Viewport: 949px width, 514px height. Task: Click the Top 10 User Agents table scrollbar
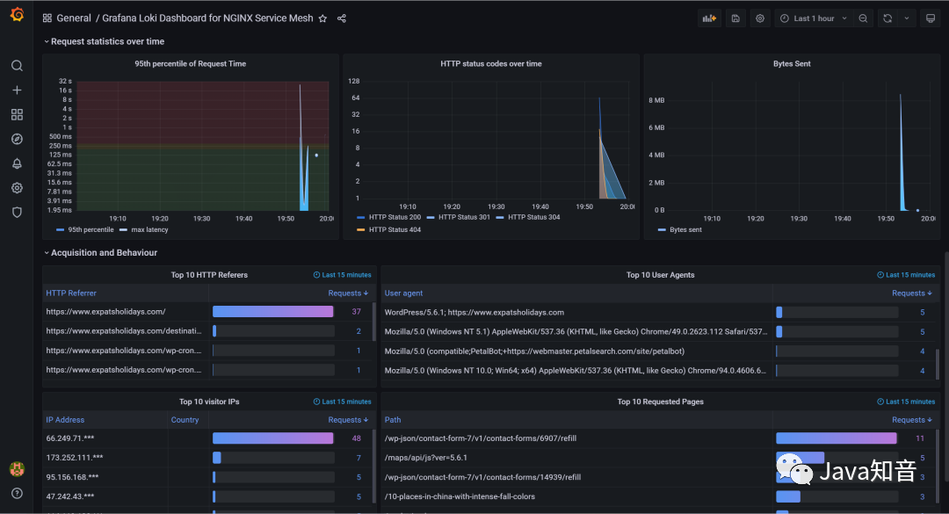[938, 363]
